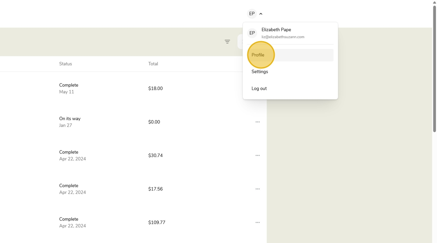The height and width of the screenshot is (243, 437).
Task: Click the liz@elizabethsuzann.com email address
Action: tap(283, 37)
